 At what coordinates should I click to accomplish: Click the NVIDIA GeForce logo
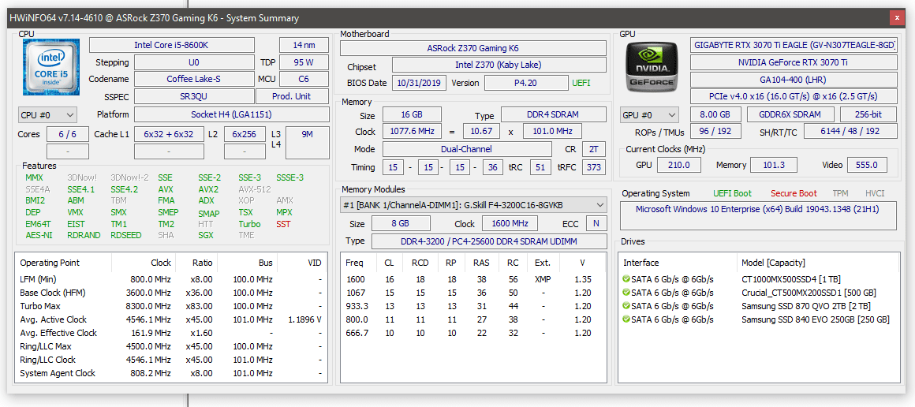click(x=651, y=66)
